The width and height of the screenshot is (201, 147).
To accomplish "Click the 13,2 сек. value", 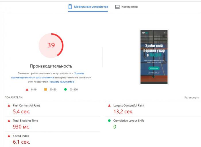I will pos(123,112).
